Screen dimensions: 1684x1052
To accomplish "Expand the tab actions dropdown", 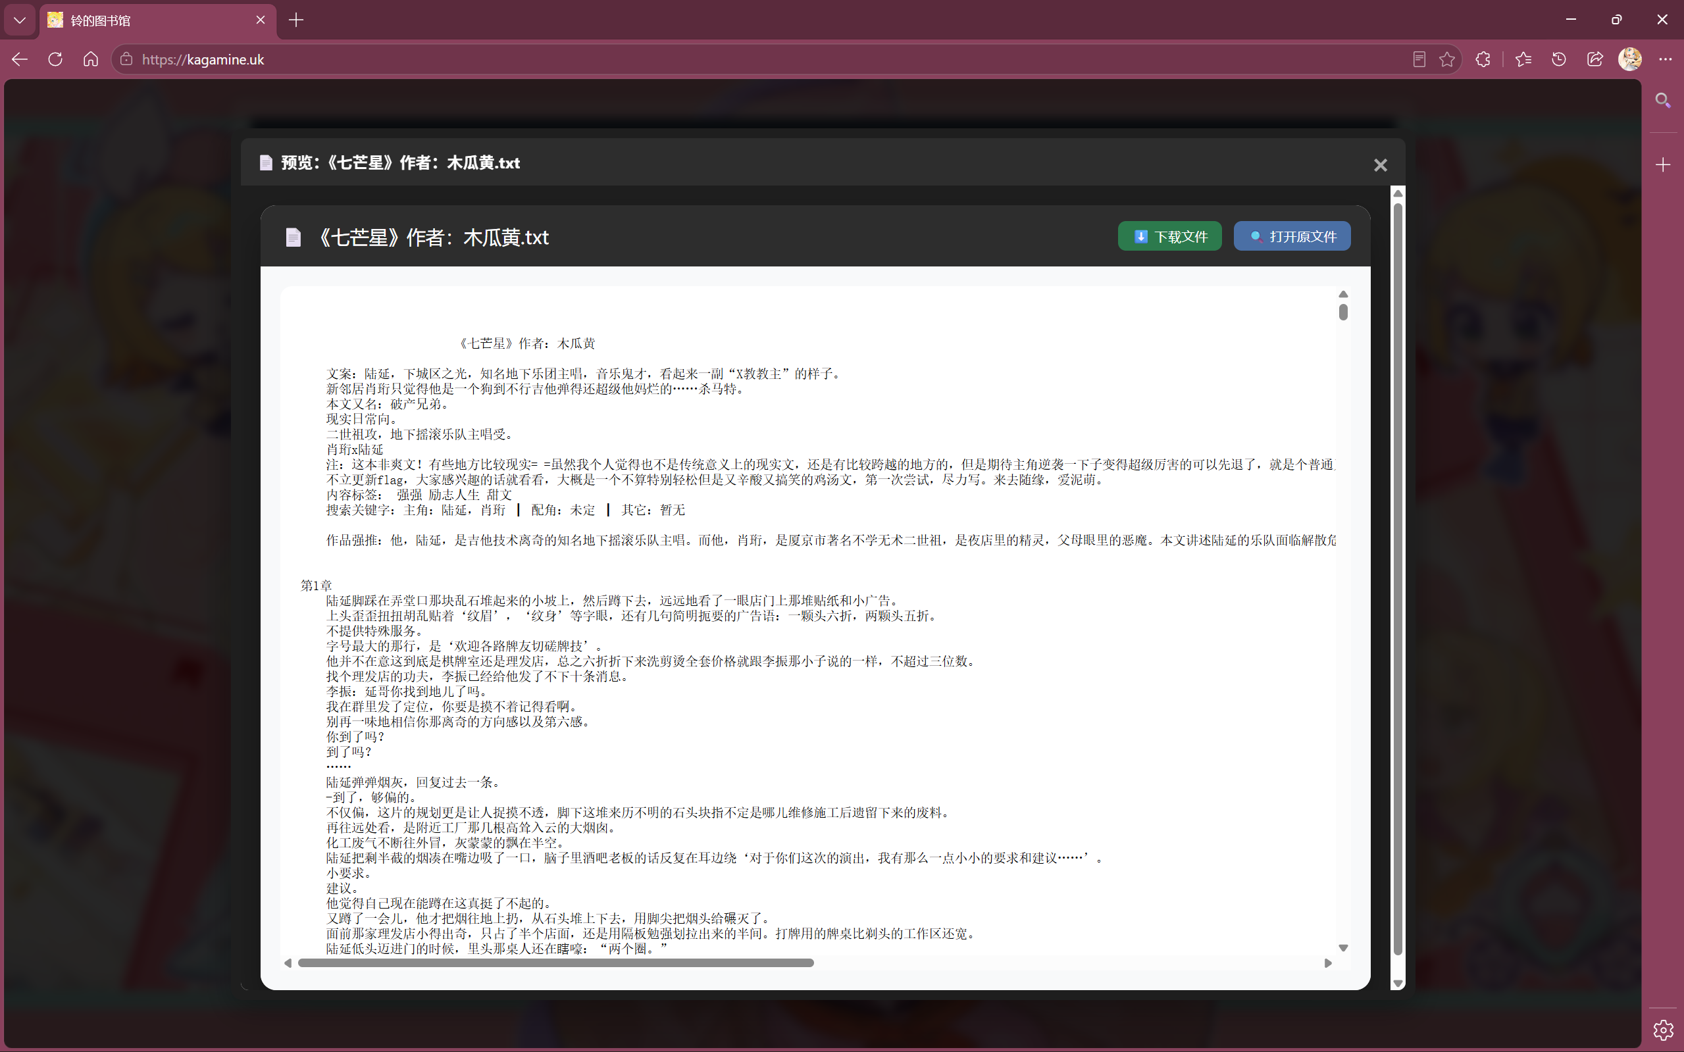I will 20,20.
